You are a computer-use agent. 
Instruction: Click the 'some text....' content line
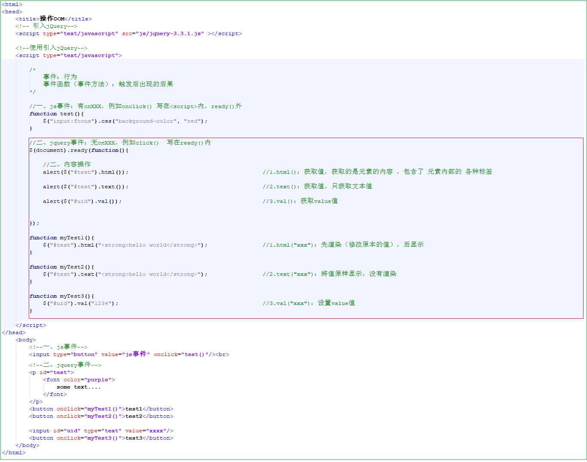pyautogui.click(x=79, y=387)
